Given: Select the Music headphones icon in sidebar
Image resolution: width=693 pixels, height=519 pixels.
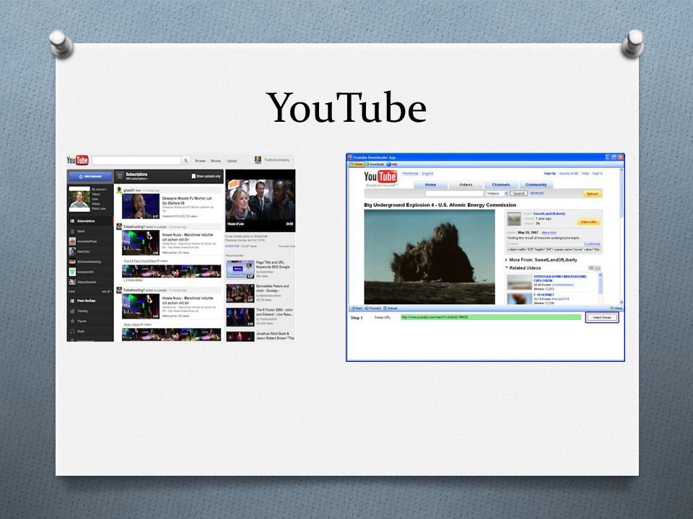Looking at the screenshot, I should coord(72,332).
